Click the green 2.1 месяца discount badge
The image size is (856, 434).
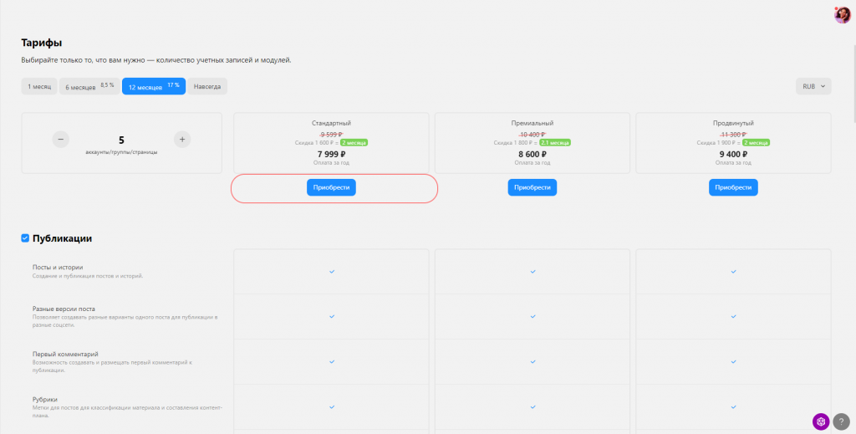pyautogui.click(x=555, y=142)
